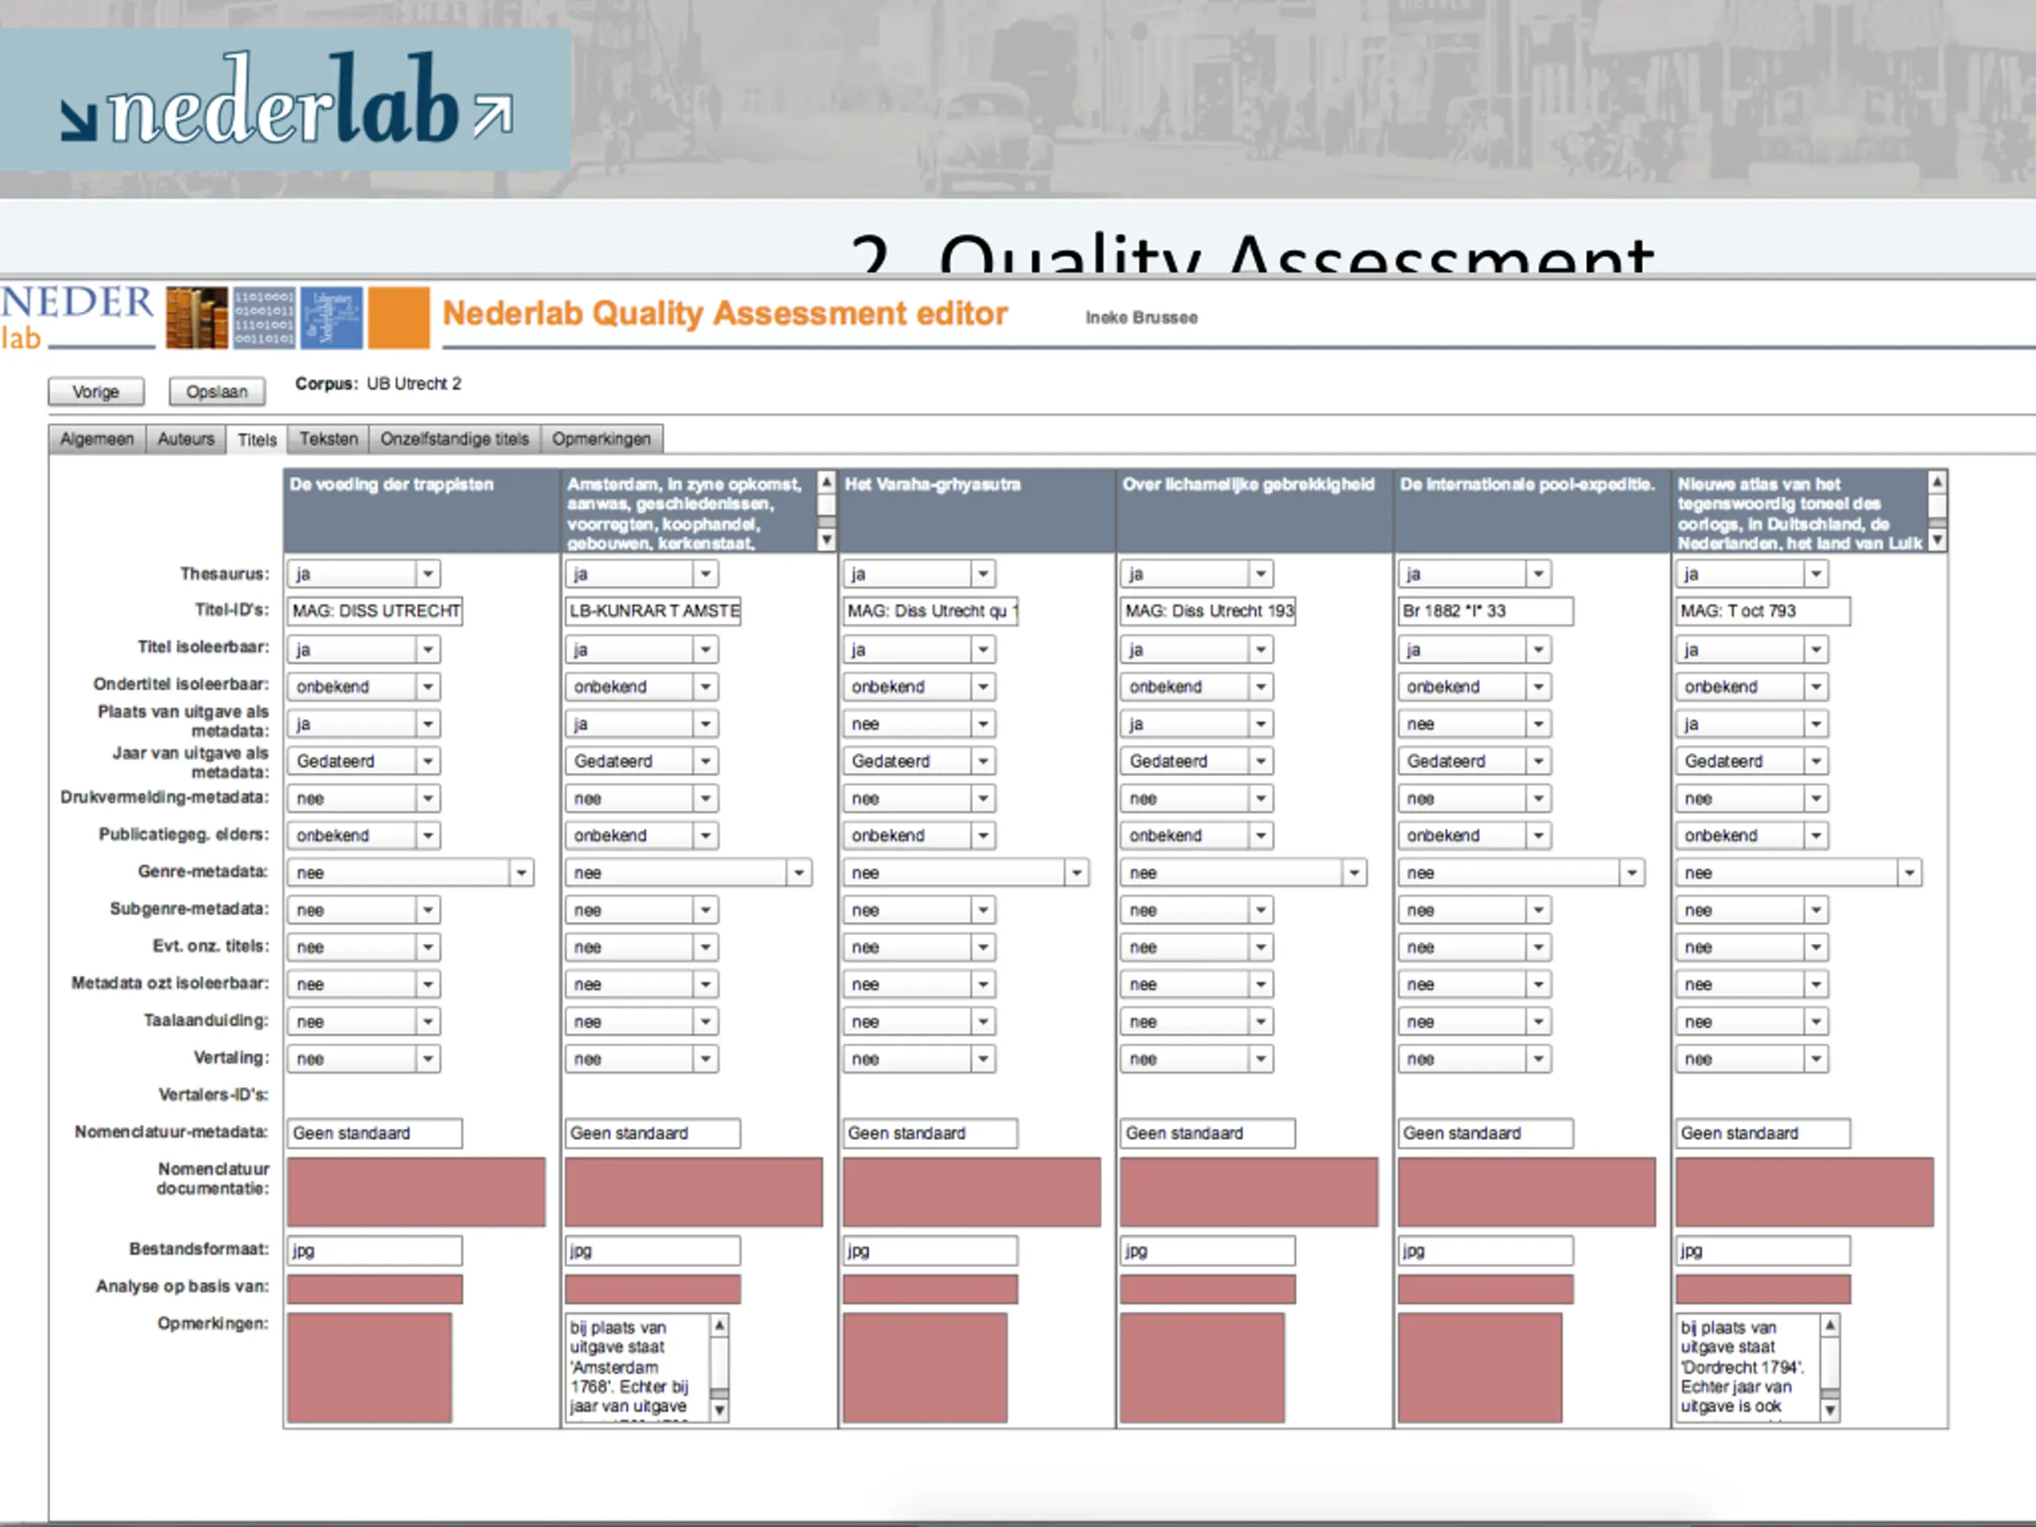Screen dimensions: 2036x1527
Task: Click Bestandsformaat jpg field in Nieuwe atlas column
Action: click(x=1763, y=1251)
